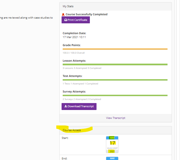
Task: Click the printer icon on Print Certificate
Action: pyautogui.click(x=65, y=20)
